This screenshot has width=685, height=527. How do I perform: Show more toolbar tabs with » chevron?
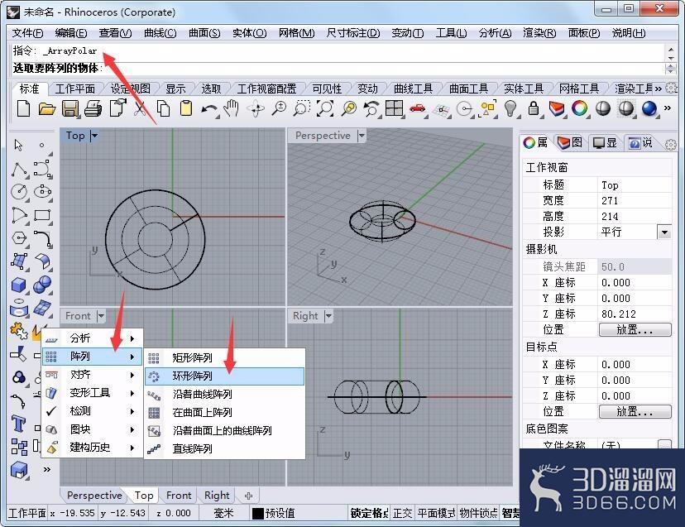(658, 89)
